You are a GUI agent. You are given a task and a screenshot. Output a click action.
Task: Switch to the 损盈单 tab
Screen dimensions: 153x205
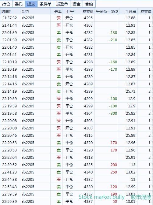[x=62, y=4]
